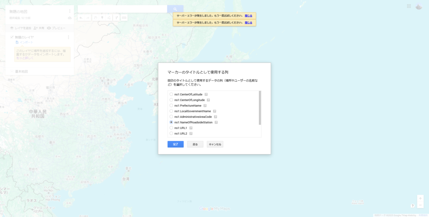Screen dimensions: 429x217
Task: Focus the map search input field
Action: point(122,9)
